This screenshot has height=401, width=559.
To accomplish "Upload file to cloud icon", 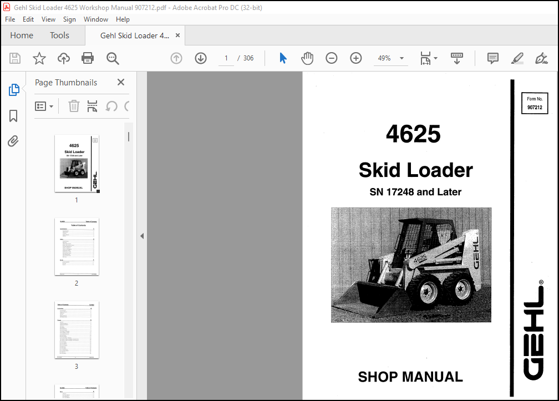I will pos(63,58).
